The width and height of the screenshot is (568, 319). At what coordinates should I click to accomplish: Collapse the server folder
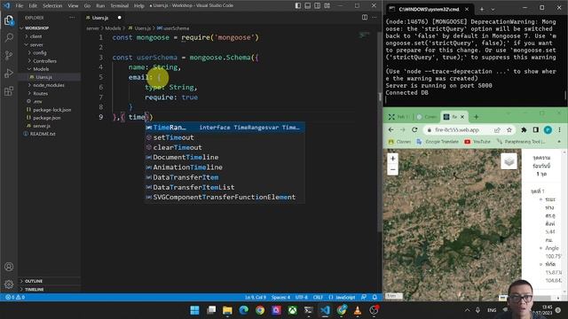[x=36, y=44]
